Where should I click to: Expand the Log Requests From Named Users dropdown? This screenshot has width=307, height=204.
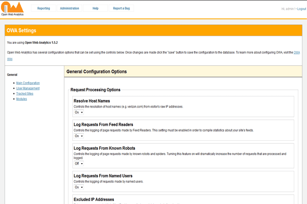point(79,187)
